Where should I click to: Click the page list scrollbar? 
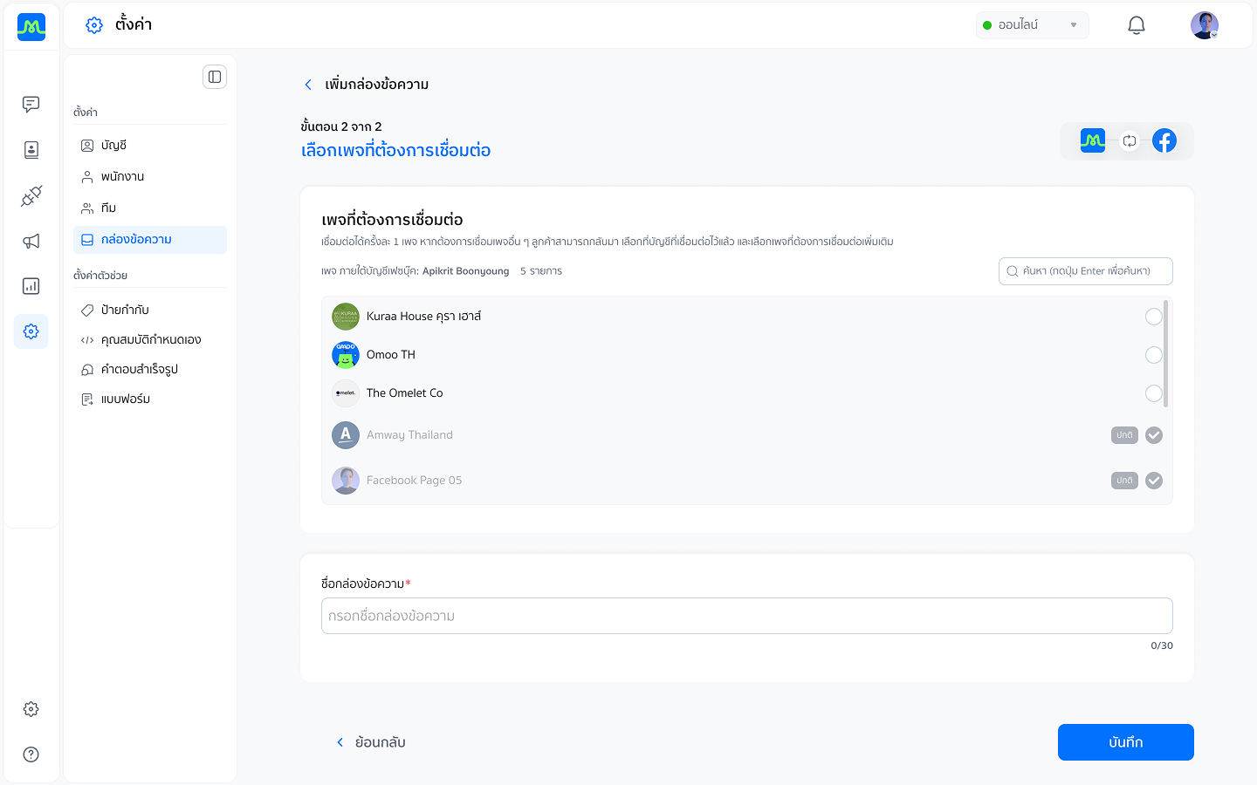click(x=1166, y=353)
